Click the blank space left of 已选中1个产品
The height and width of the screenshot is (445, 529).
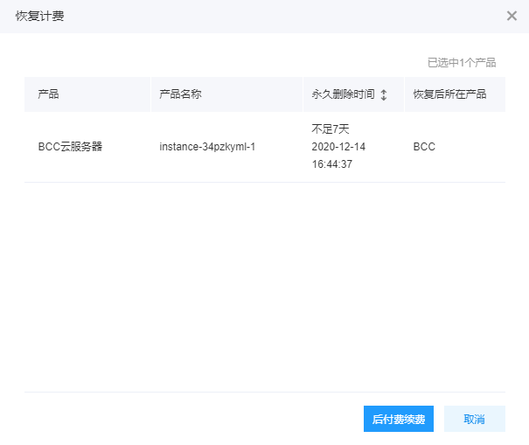click(x=219, y=63)
